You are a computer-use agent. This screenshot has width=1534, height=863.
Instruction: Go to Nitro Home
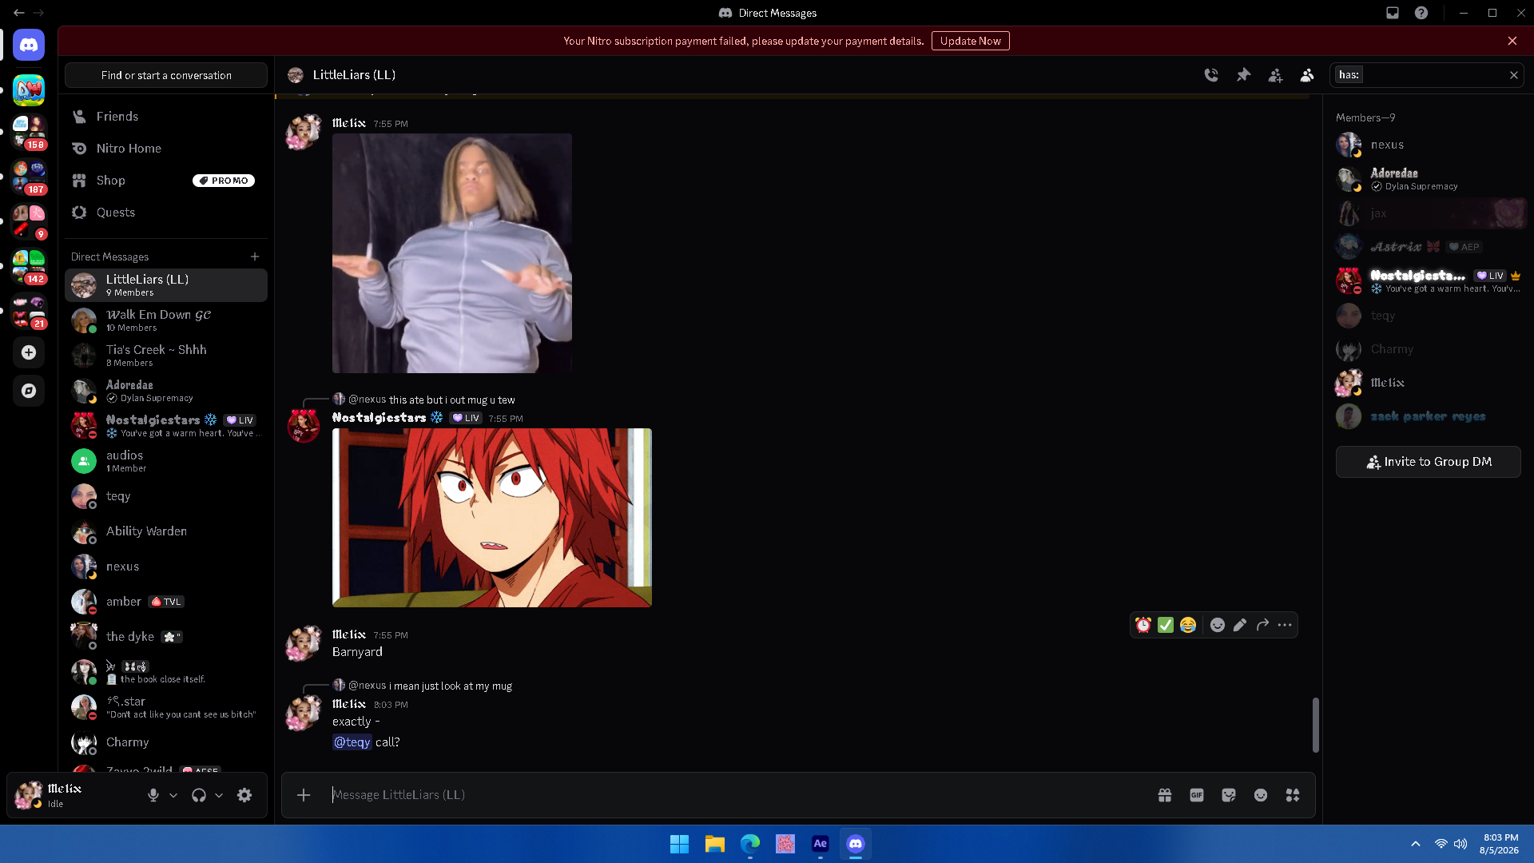tap(166, 149)
